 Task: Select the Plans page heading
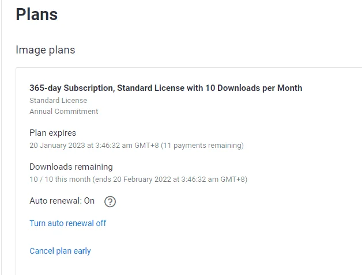(37, 14)
